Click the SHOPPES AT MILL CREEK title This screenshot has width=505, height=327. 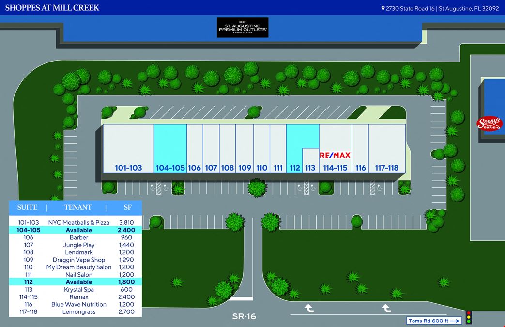52,8
